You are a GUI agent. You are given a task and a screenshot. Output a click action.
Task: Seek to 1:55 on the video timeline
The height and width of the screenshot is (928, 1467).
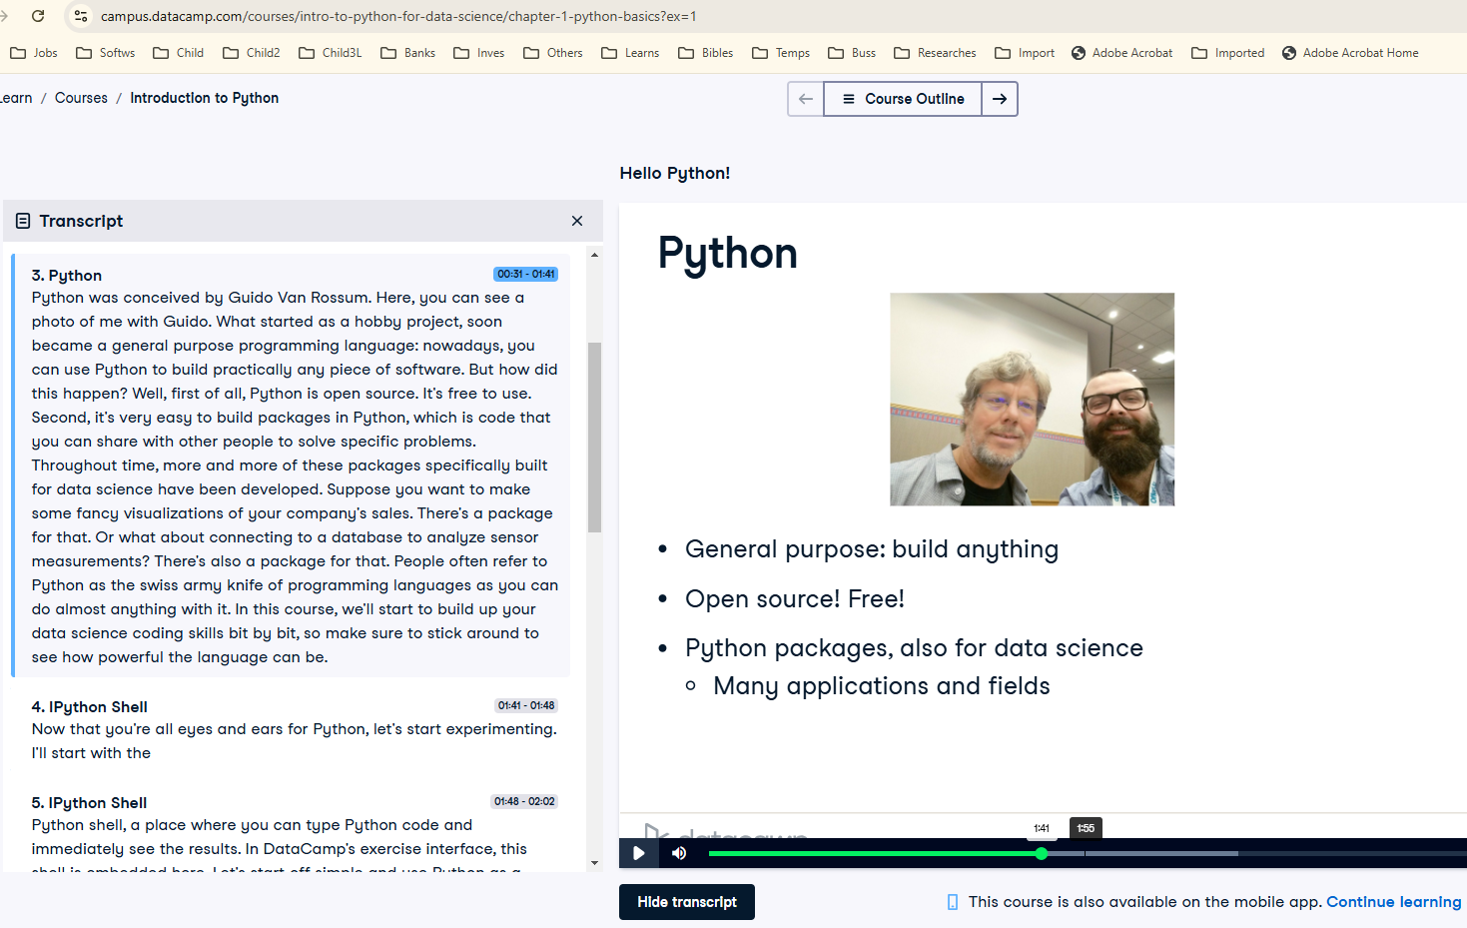click(1086, 853)
